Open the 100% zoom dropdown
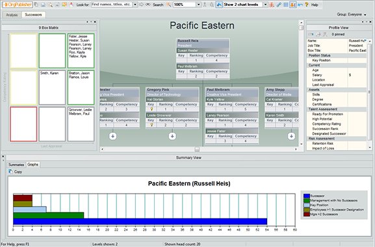The image size is (375, 247). coord(198,5)
